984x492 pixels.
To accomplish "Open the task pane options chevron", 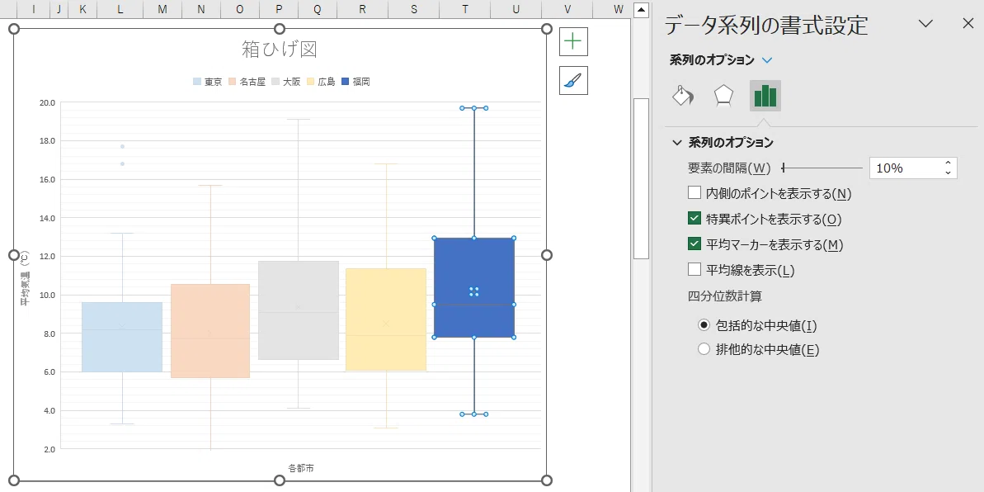I will point(925,24).
